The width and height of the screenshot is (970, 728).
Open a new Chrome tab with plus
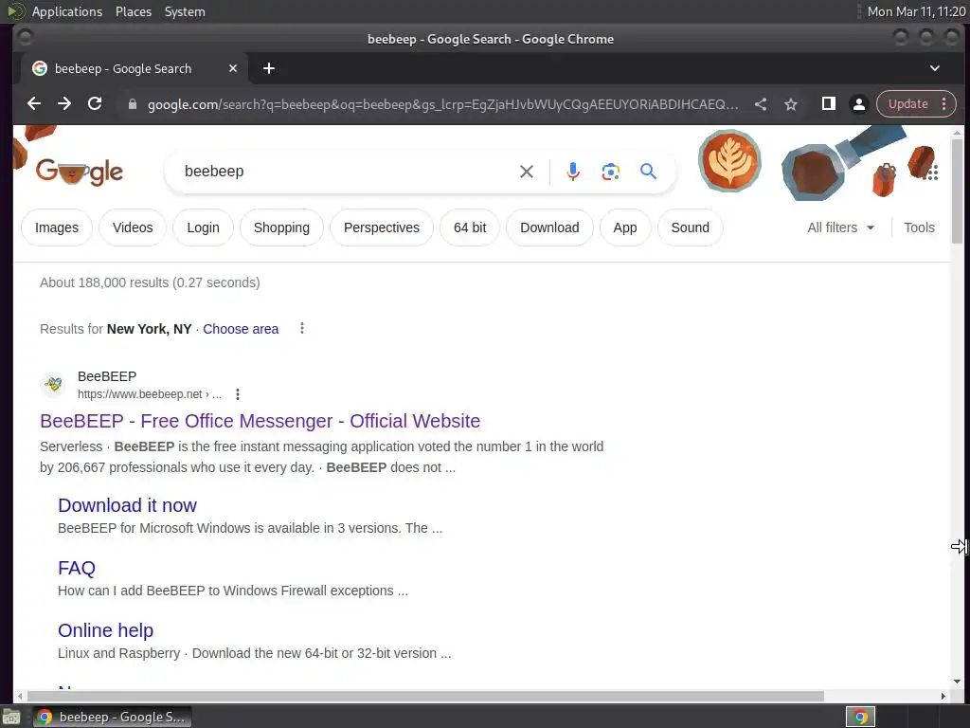click(268, 68)
